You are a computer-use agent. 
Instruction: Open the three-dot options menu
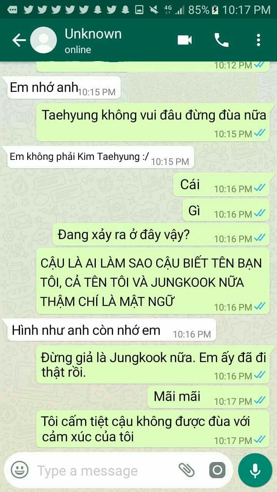259,40
